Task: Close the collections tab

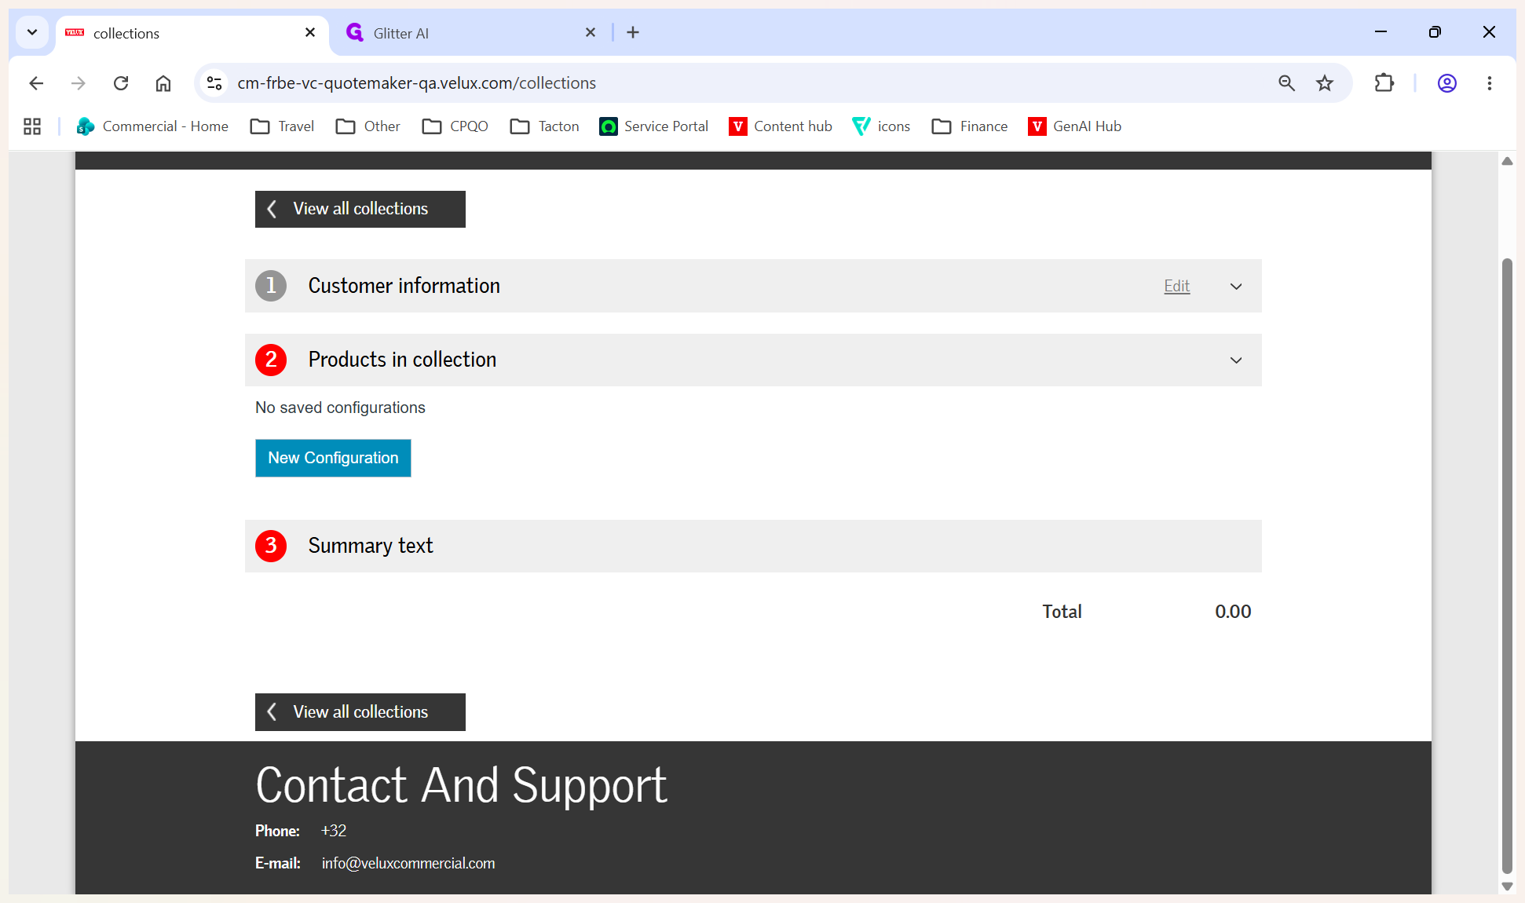Action: point(310,32)
